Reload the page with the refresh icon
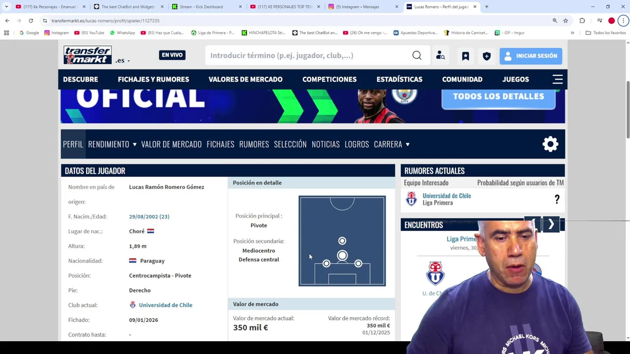 coord(31,21)
